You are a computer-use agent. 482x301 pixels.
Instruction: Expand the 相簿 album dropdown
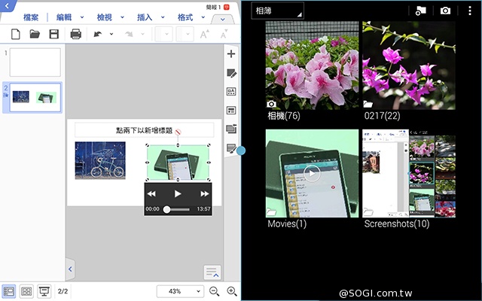(277, 11)
